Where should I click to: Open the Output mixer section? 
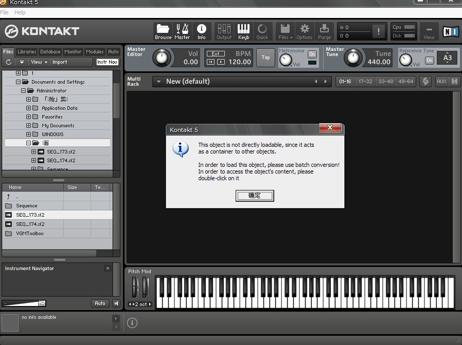(x=224, y=31)
